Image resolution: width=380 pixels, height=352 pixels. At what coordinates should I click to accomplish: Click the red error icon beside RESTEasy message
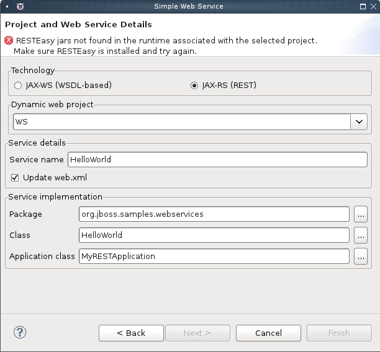click(8, 40)
